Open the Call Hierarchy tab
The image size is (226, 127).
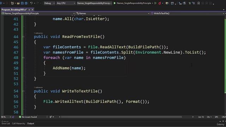tap(18, 123)
